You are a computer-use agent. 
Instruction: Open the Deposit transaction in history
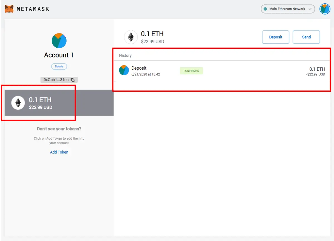tap(222, 71)
